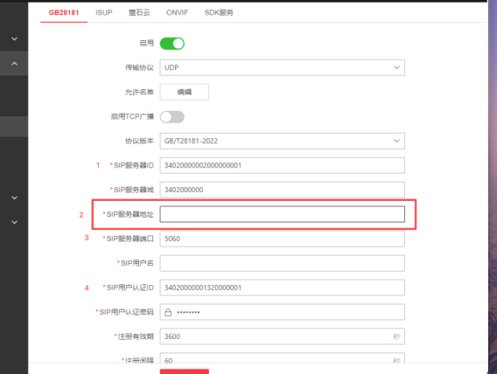The width and height of the screenshot is (497, 374).
Task: Focus the SIP用户认证ID input field
Action: click(x=282, y=287)
